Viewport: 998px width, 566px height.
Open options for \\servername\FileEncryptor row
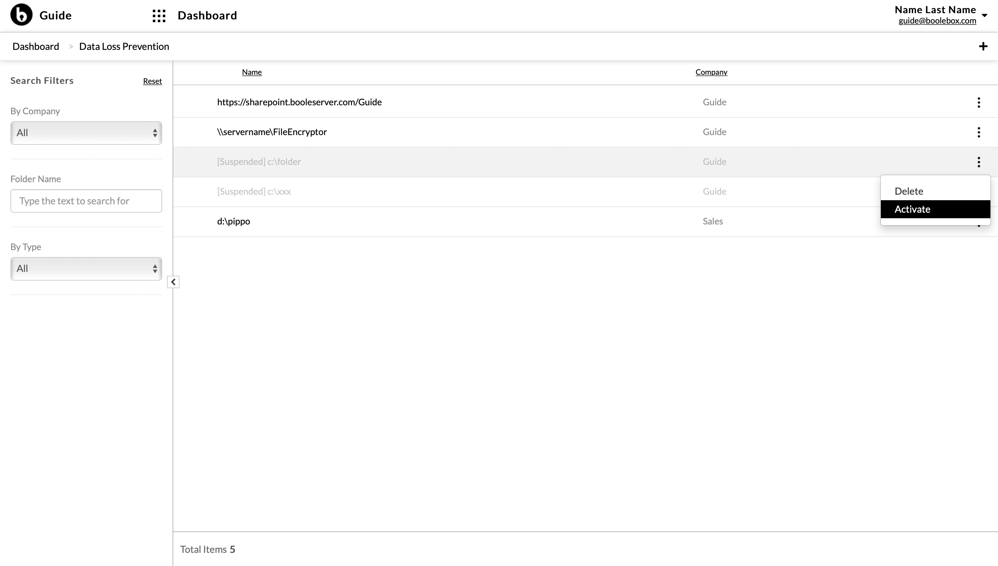[979, 132]
